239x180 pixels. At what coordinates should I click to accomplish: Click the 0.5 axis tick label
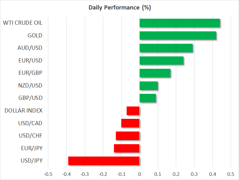(231, 174)
